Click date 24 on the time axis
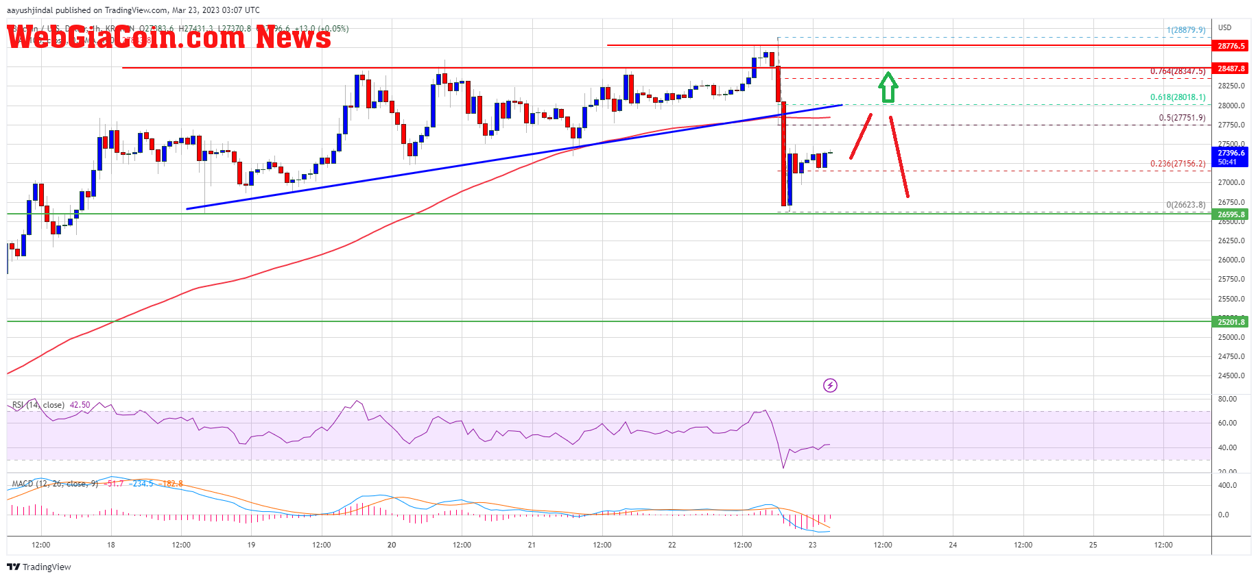Image resolution: width=1258 pixels, height=579 pixels. [x=953, y=545]
